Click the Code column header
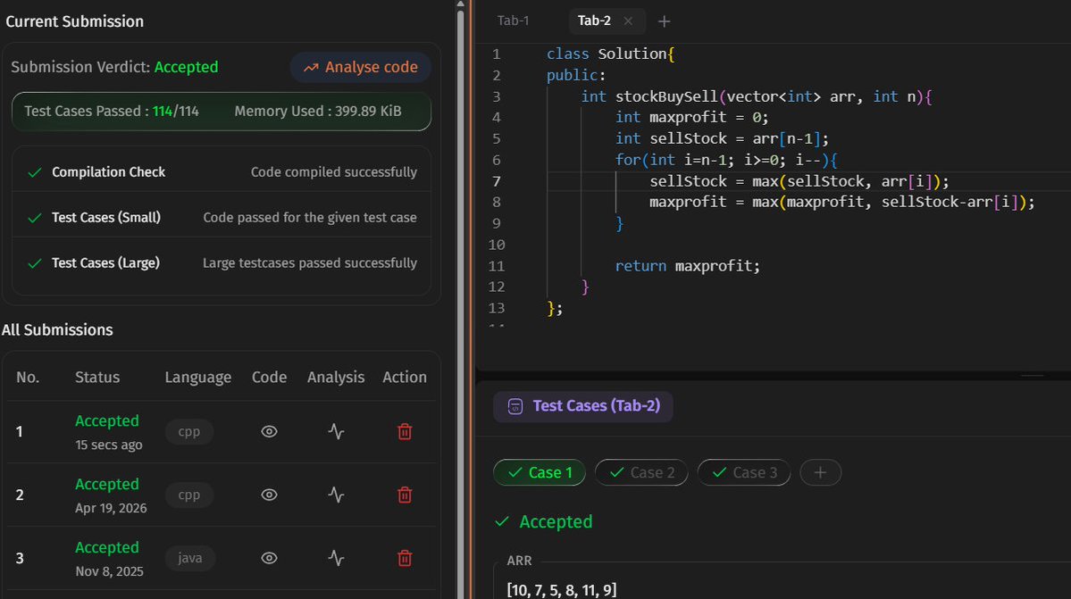The height and width of the screenshot is (599, 1071). 269,378
